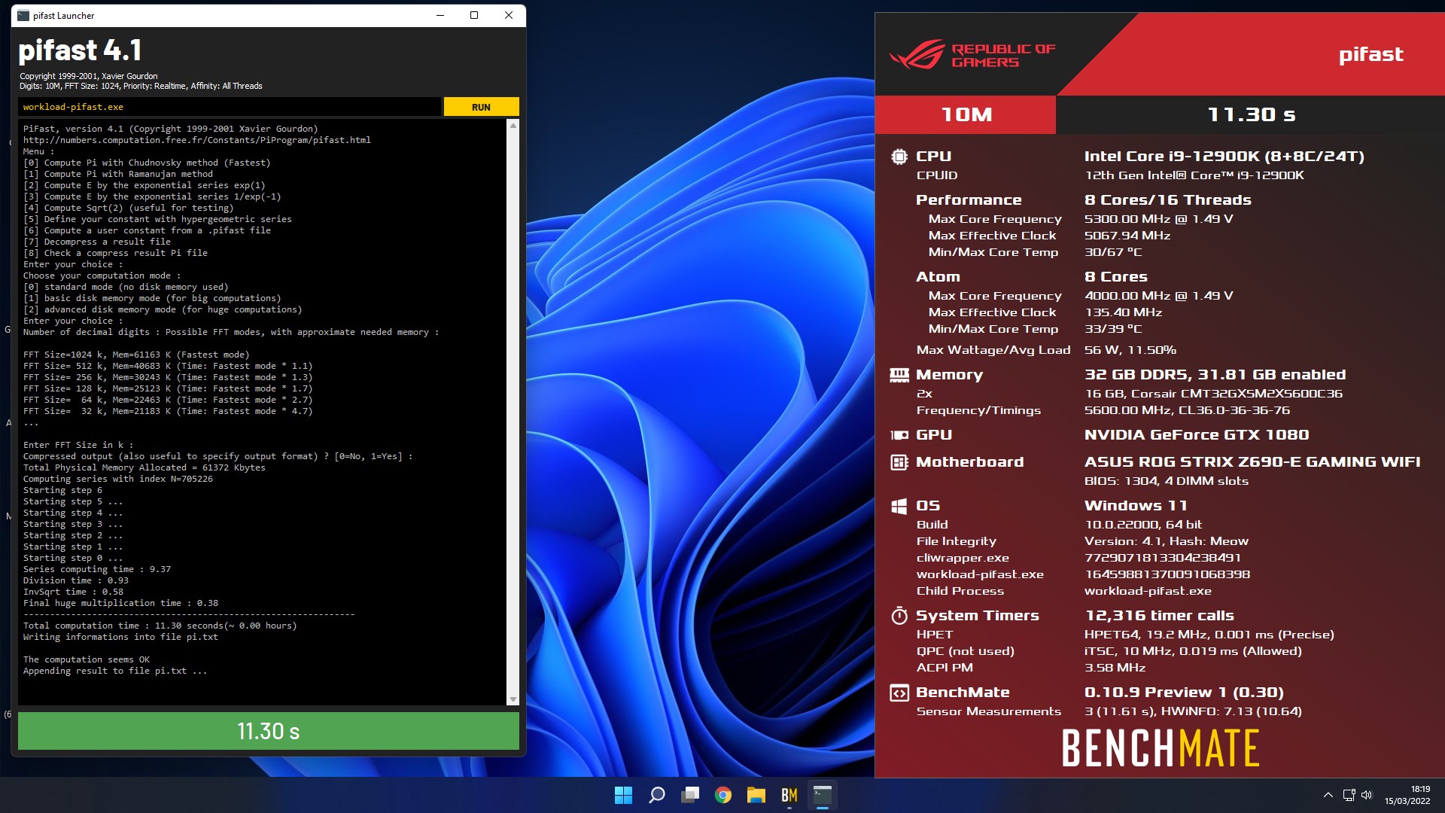Click the volume speaker tray icon
The height and width of the screenshot is (813, 1445).
point(1367,795)
